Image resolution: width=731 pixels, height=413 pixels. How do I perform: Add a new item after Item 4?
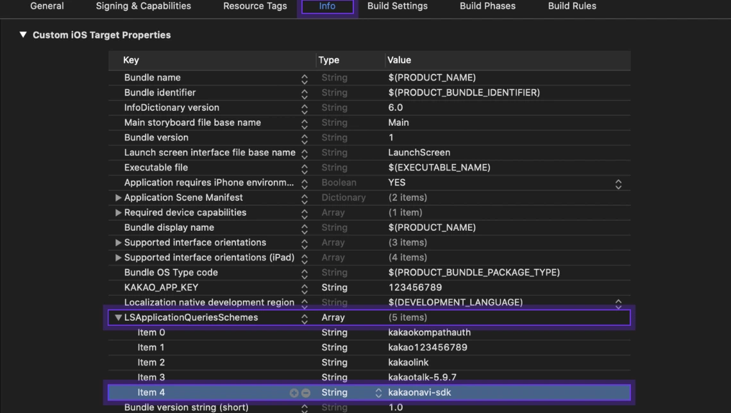(294, 393)
